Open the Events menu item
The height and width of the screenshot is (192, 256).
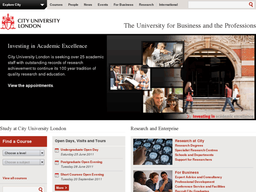click(x=103, y=5)
